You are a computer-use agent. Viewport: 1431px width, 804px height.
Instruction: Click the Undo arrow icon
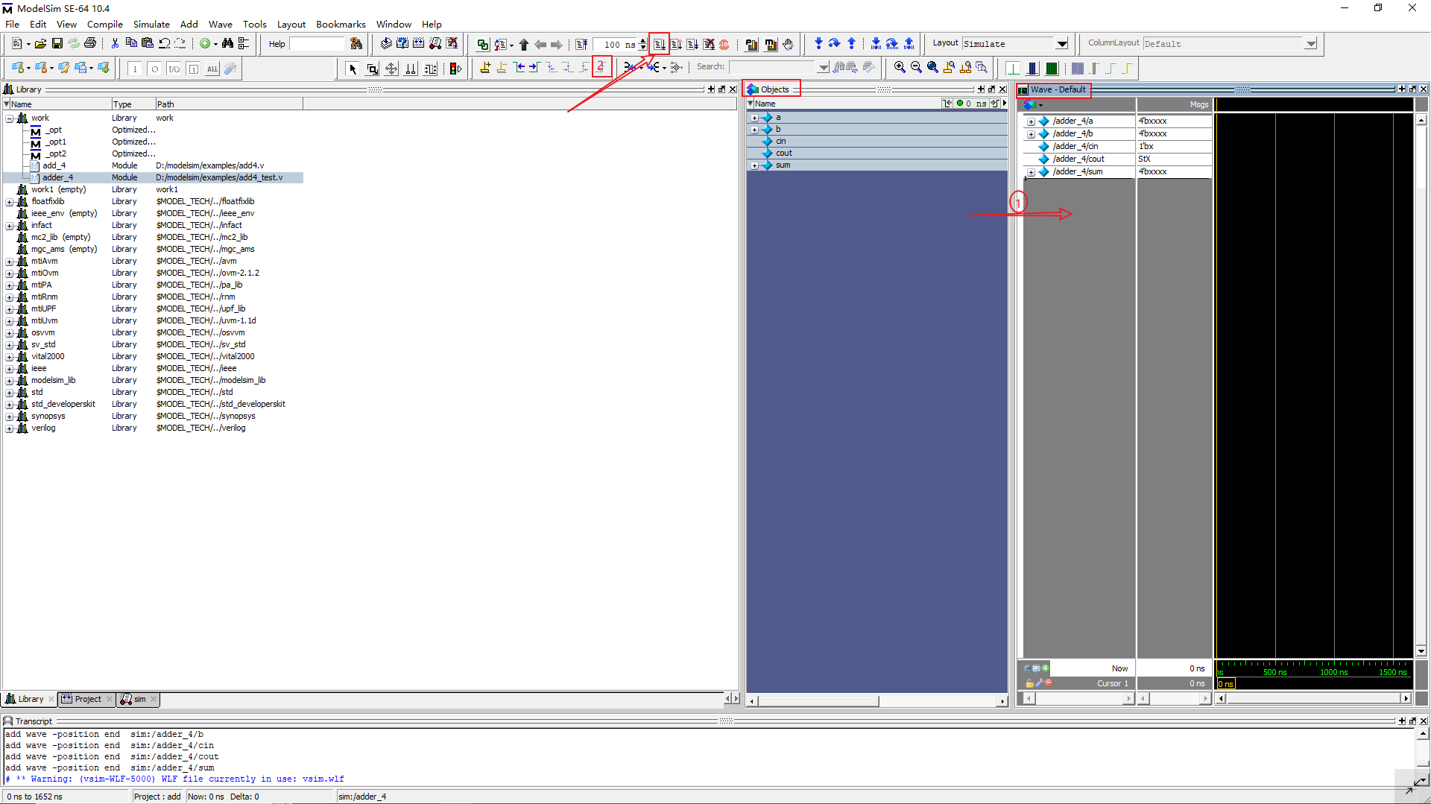coord(164,44)
